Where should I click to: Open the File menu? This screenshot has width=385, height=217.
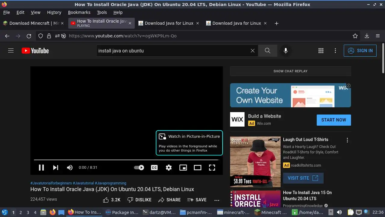pyautogui.click(x=6, y=12)
